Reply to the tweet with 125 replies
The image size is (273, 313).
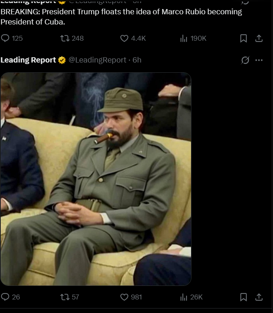click(6, 38)
